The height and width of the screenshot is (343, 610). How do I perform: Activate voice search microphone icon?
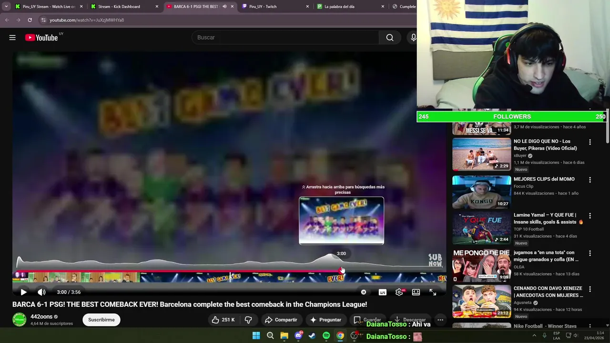[413, 38]
